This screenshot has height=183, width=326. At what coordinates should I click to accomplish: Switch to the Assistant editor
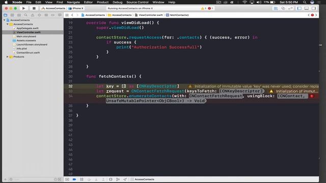283,8
